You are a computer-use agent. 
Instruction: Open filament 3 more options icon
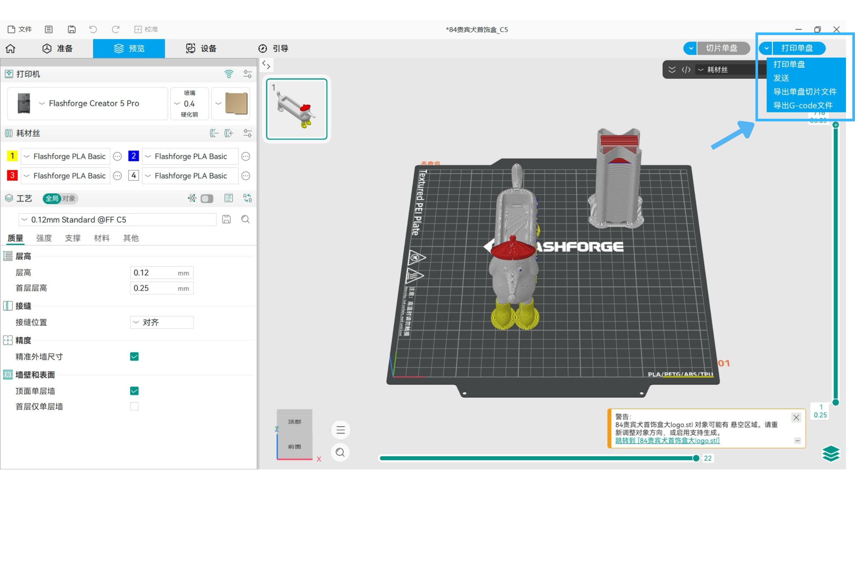118,176
